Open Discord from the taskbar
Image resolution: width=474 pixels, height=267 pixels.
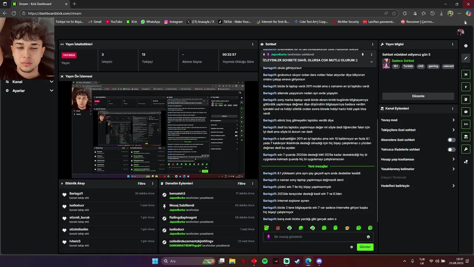pos(319,261)
